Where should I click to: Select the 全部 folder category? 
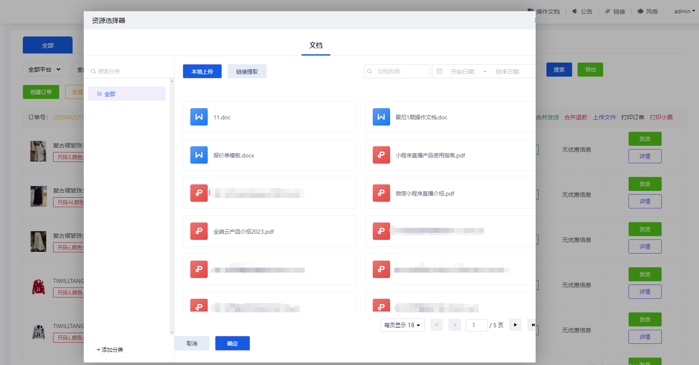coord(110,94)
